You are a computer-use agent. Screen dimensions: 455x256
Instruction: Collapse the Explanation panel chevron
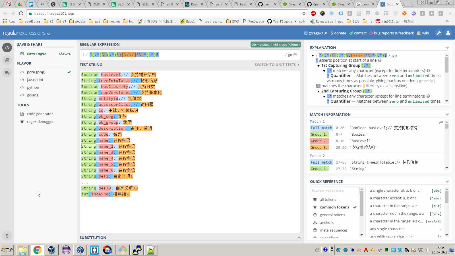447,48
